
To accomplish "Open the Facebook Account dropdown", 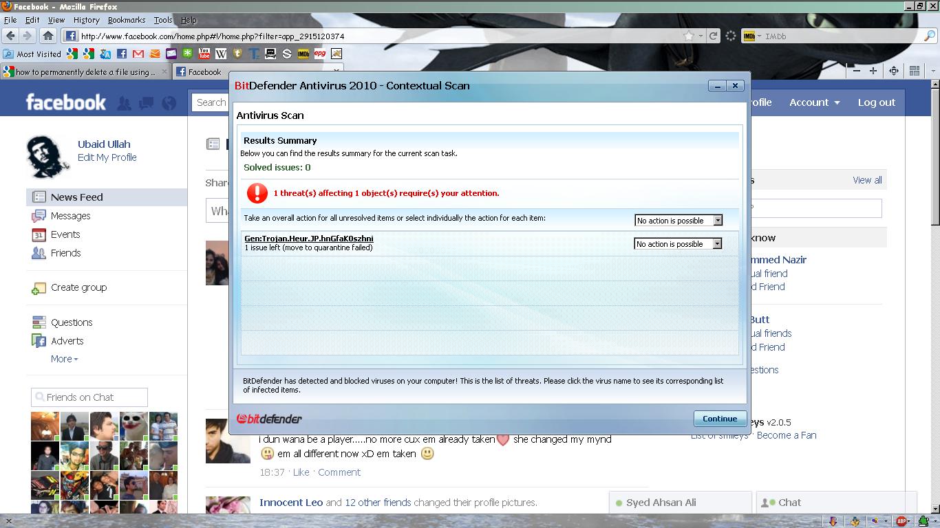I will coord(815,102).
